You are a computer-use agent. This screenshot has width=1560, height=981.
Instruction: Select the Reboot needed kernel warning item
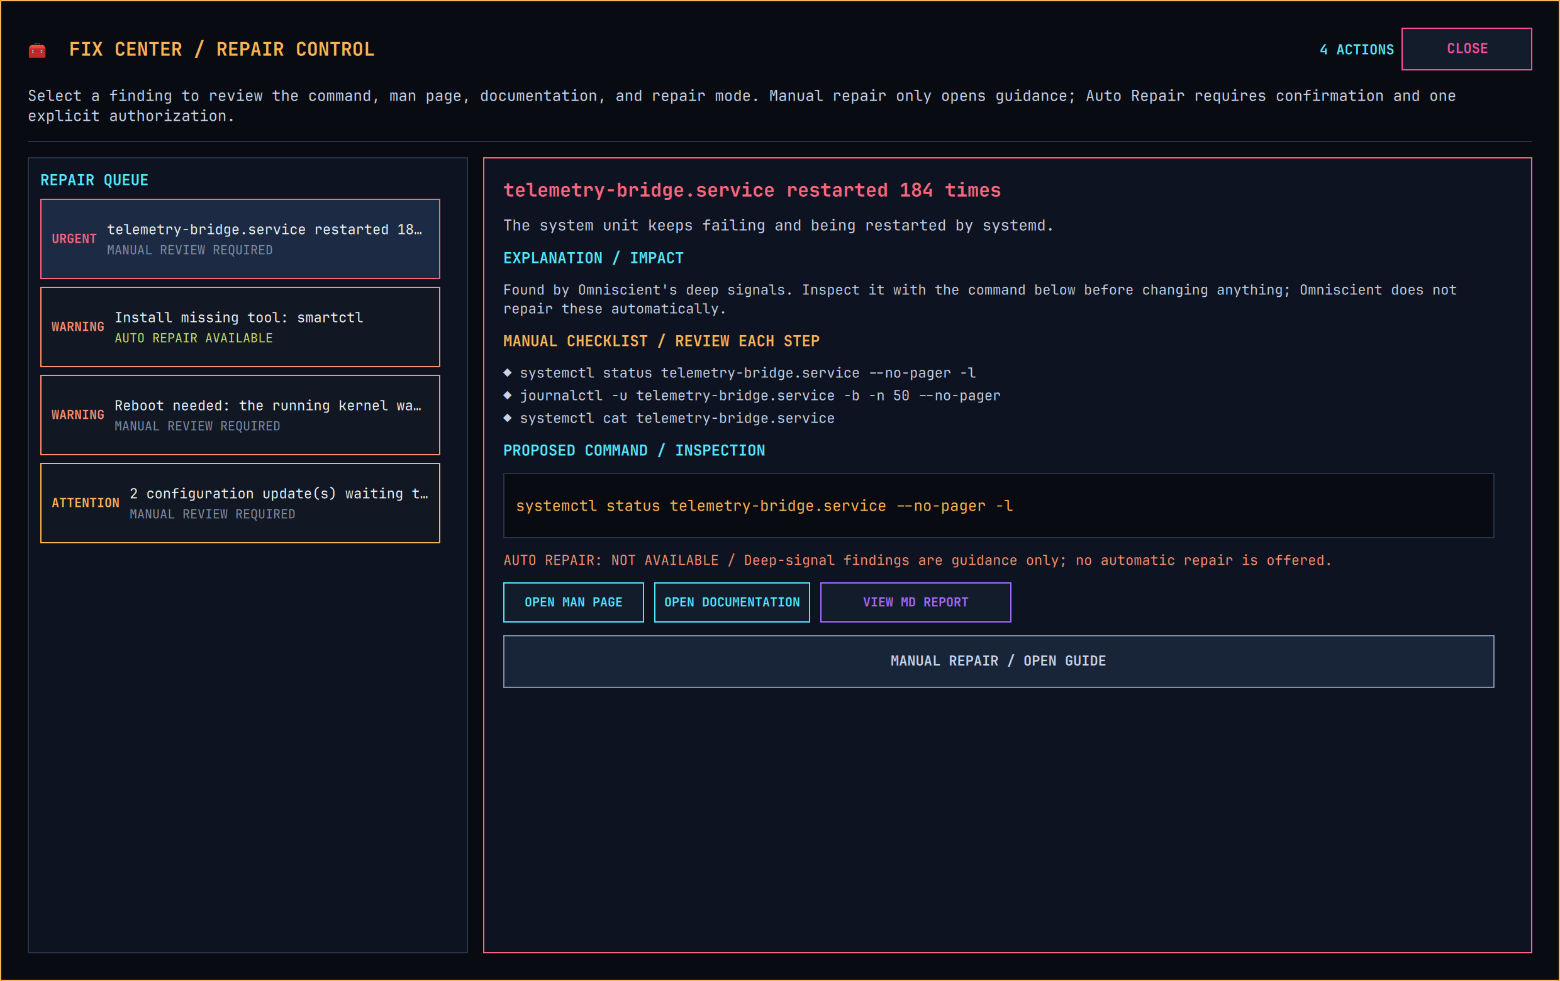tap(240, 415)
